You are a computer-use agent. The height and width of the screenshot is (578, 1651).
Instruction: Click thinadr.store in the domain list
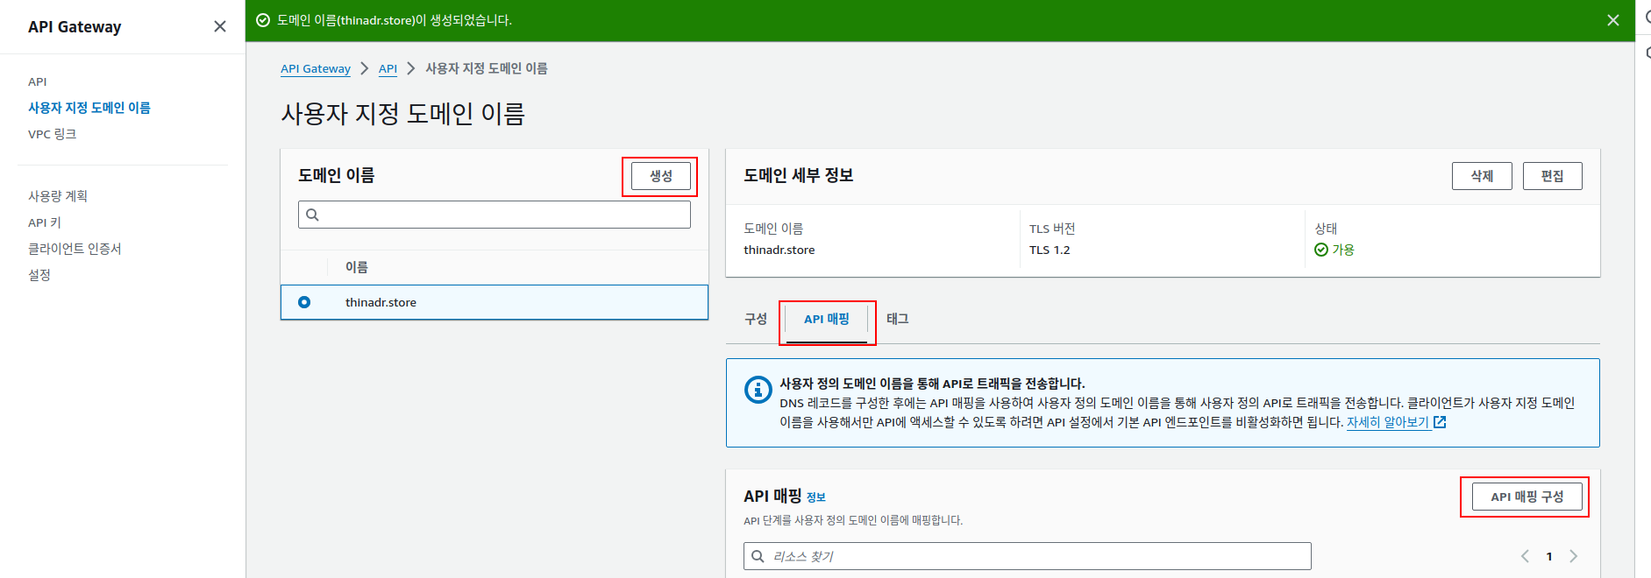point(381,302)
